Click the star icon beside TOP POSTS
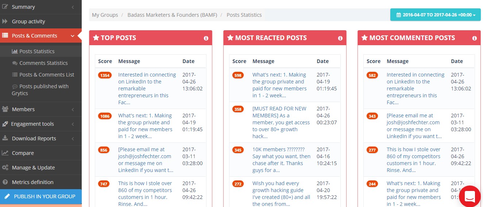 click(x=96, y=38)
